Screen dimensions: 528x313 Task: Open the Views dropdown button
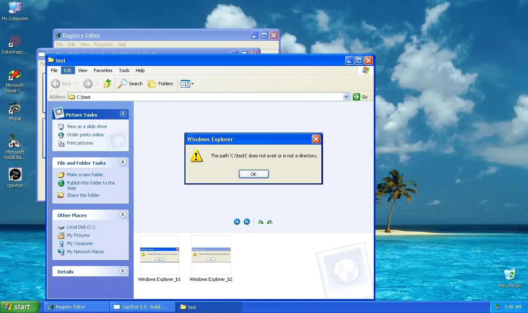pos(187,84)
